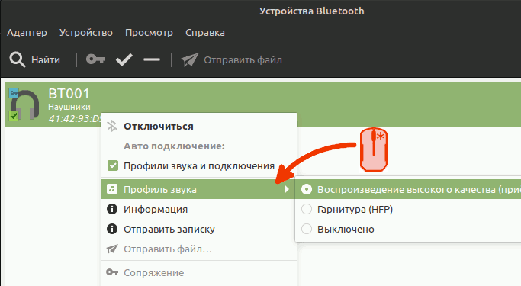Click the paper plane send icon in toolbar

(x=190, y=59)
